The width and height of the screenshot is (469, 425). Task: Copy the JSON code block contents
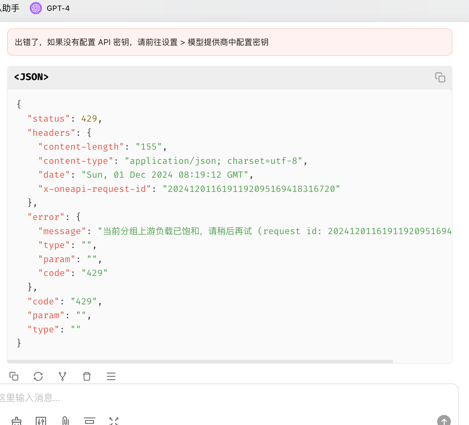point(440,77)
